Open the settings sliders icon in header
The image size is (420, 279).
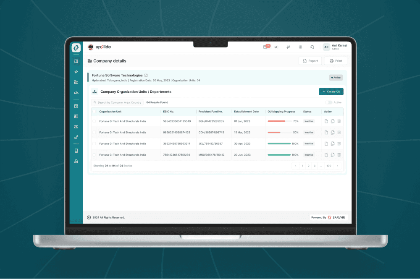point(299,47)
